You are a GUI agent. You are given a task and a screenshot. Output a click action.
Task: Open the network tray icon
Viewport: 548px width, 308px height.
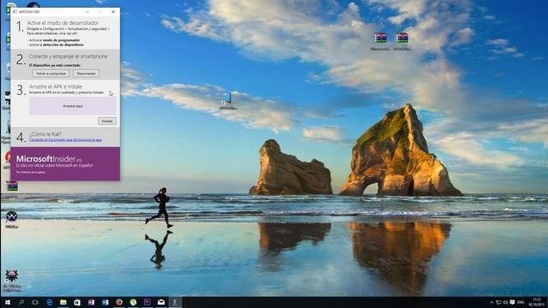(x=498, y=302)
